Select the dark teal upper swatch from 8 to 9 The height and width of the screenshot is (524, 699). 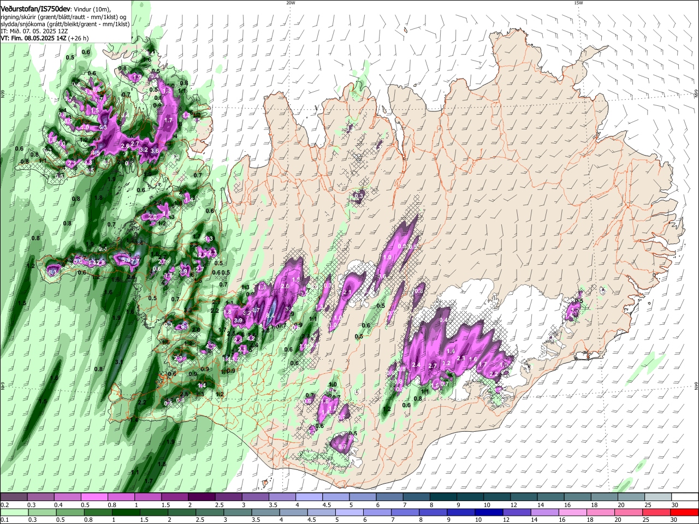point(442,497)
